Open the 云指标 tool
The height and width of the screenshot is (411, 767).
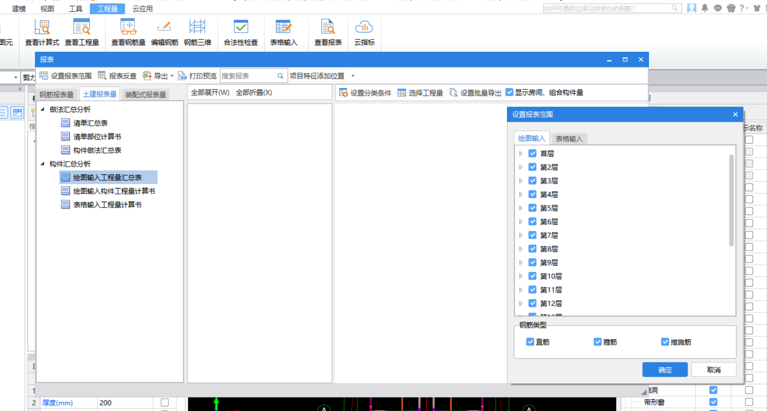(364, 33)
